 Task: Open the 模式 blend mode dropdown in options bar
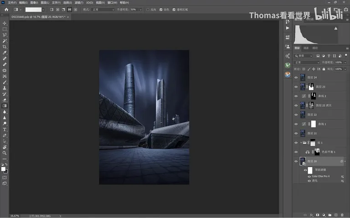(x=103, y=10)
